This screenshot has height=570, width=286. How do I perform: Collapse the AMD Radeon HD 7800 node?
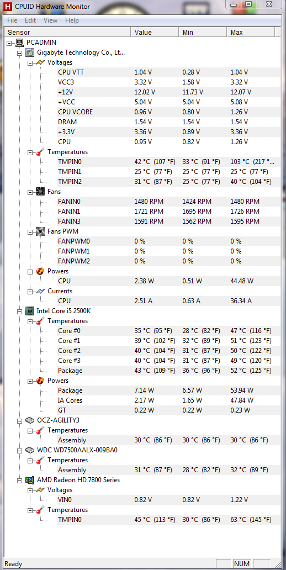tap(20, 480)
